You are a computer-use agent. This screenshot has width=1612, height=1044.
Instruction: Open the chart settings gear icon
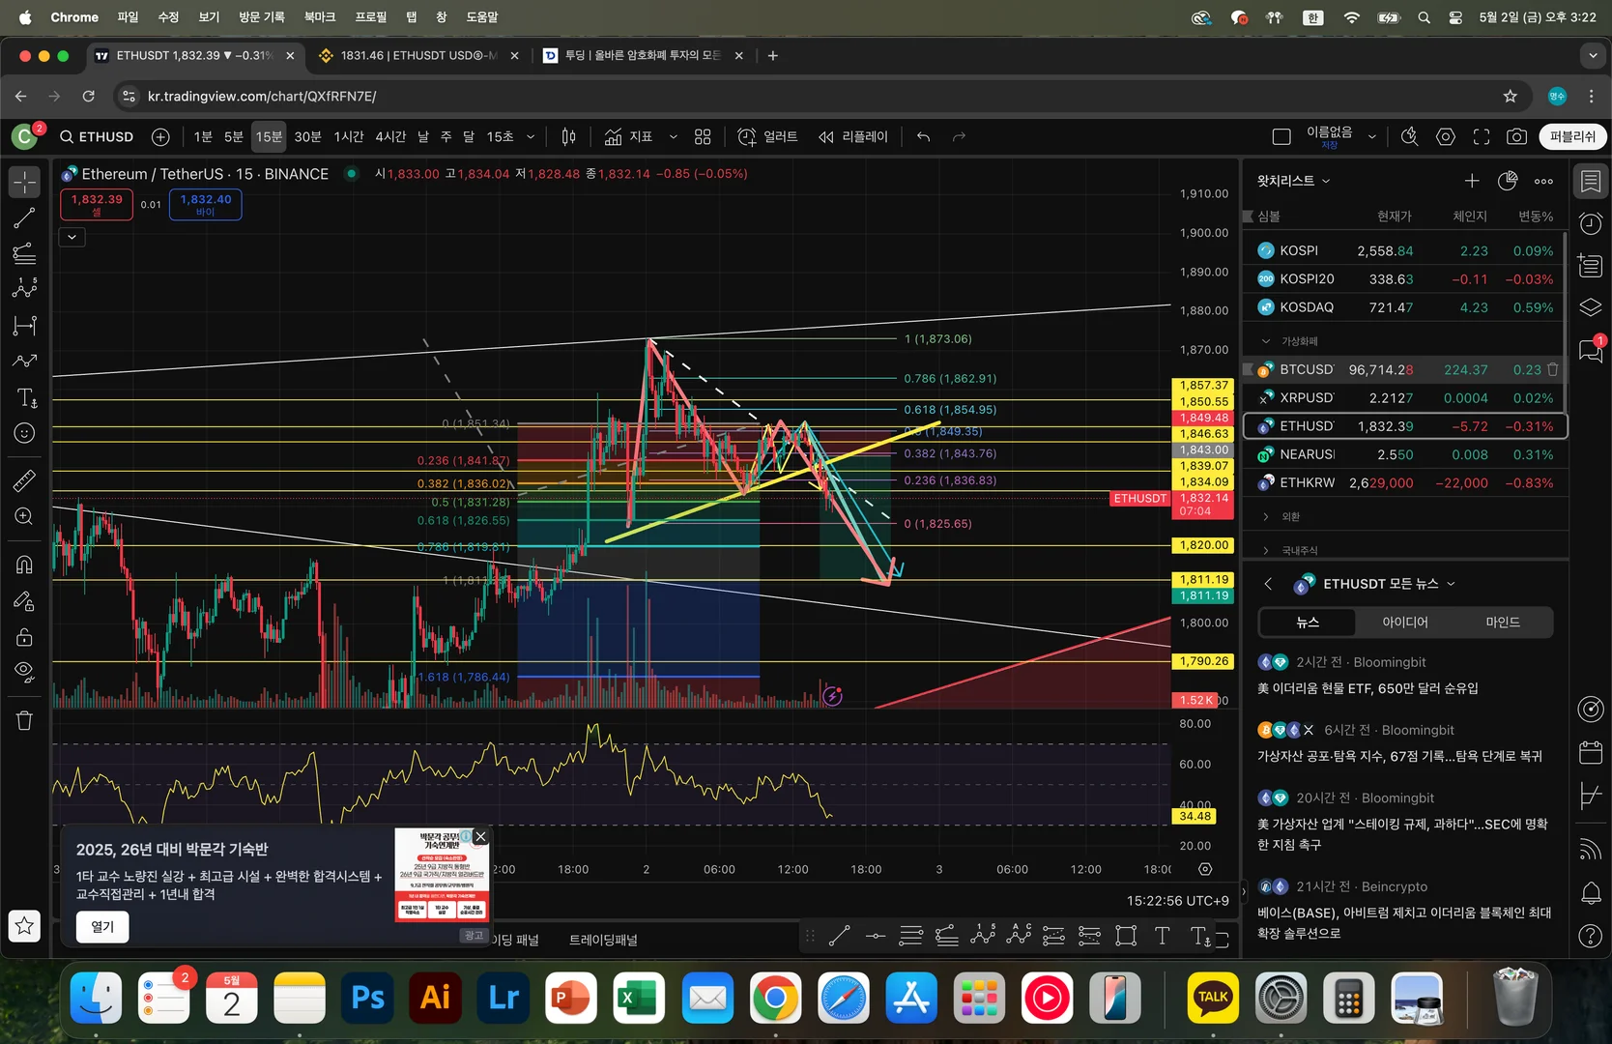1445,137
